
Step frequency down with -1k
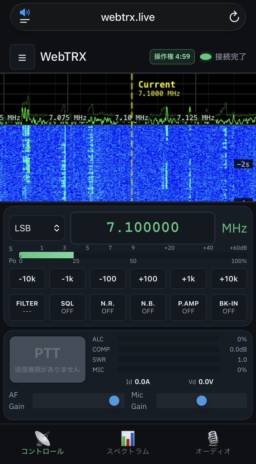[68, 279]
